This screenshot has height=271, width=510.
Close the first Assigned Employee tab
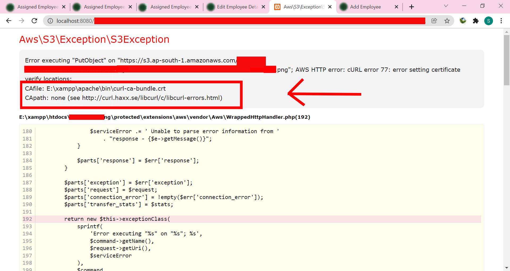[x=64, y=7]
